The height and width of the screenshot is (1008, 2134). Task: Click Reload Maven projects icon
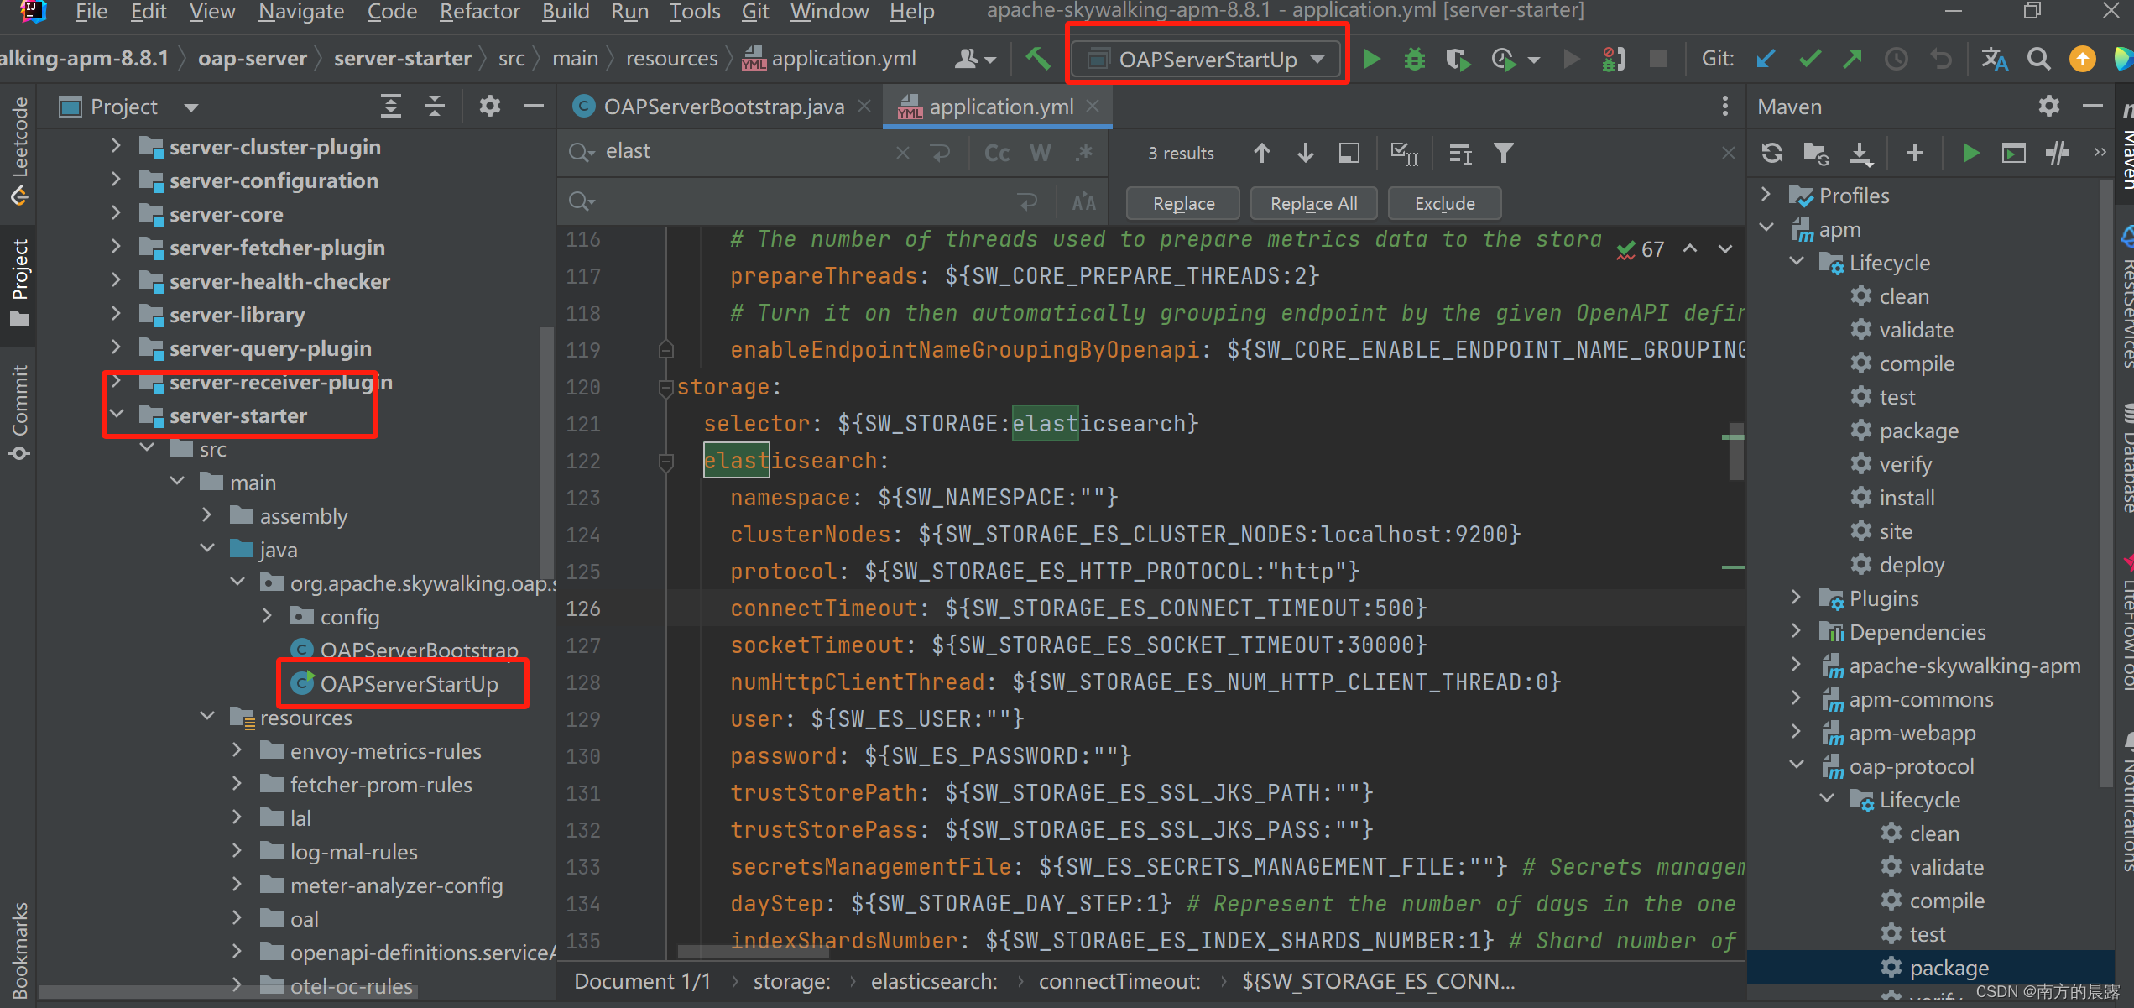(x=1772, y=153)
